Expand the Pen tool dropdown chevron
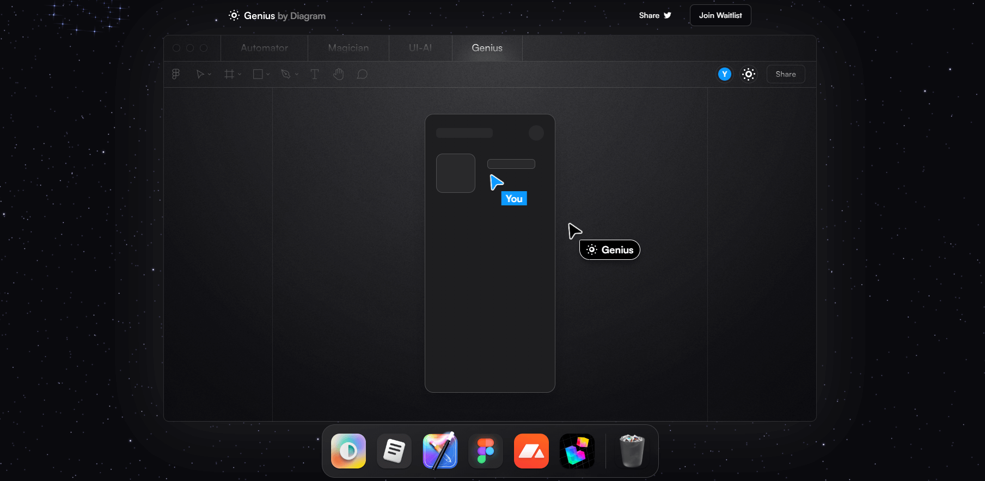Viewport: 985px width, 481px height. tap(297, 75)
